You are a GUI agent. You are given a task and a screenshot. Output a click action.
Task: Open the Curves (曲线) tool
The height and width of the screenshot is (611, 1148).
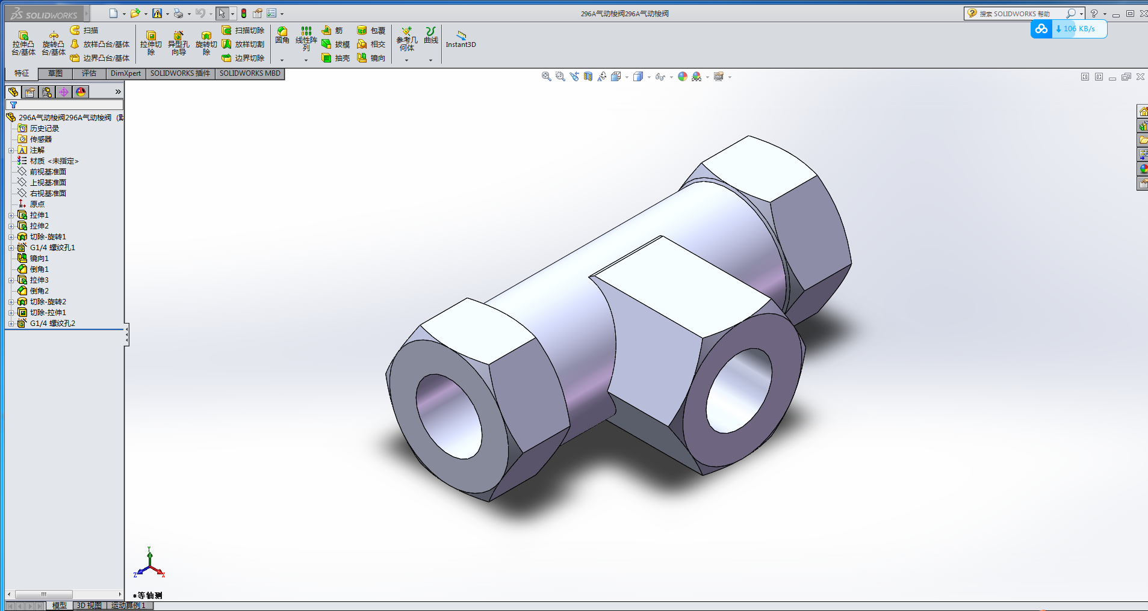coord(431,35)
